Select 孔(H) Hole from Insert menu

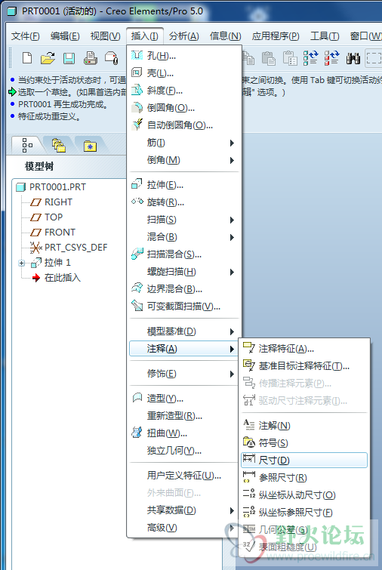point(184,56)
